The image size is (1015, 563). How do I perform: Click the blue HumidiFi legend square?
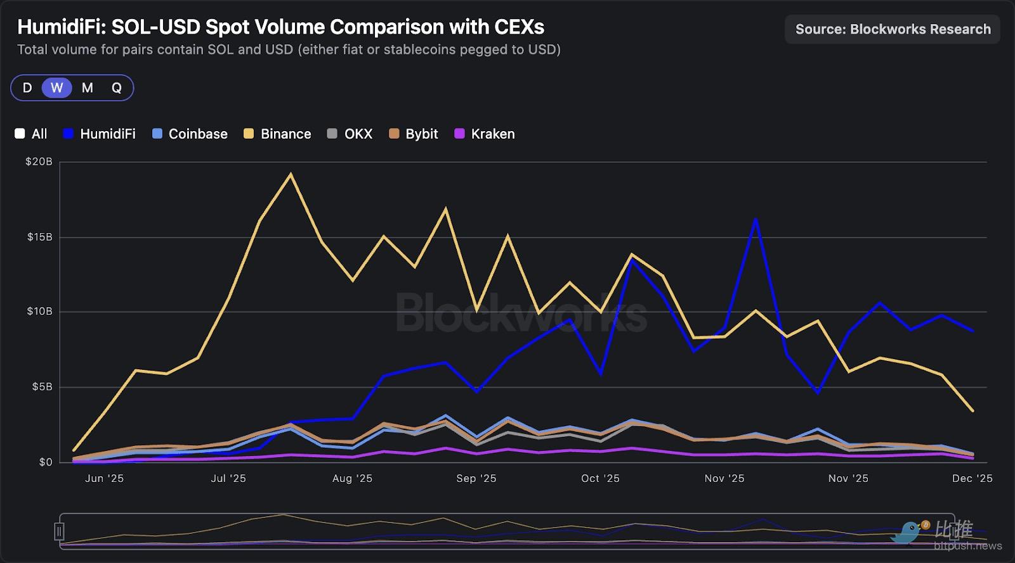pos(69,134)
